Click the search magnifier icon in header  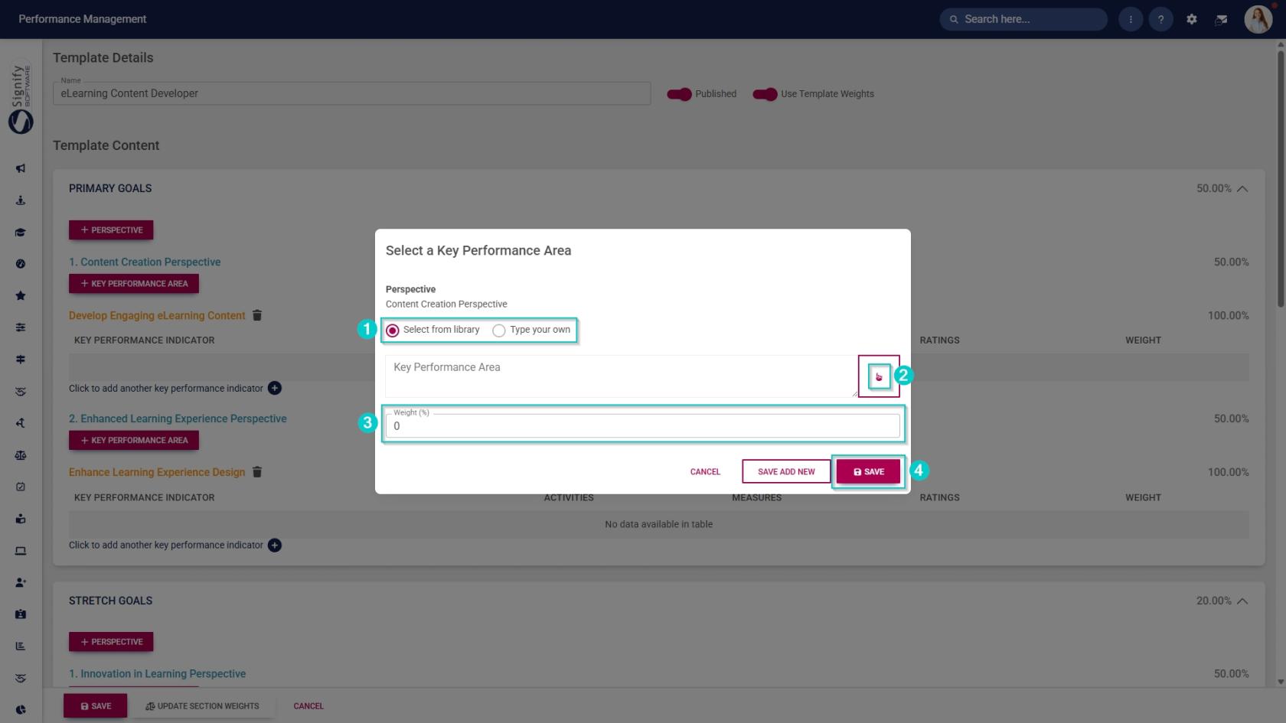[x=954, y=19]
